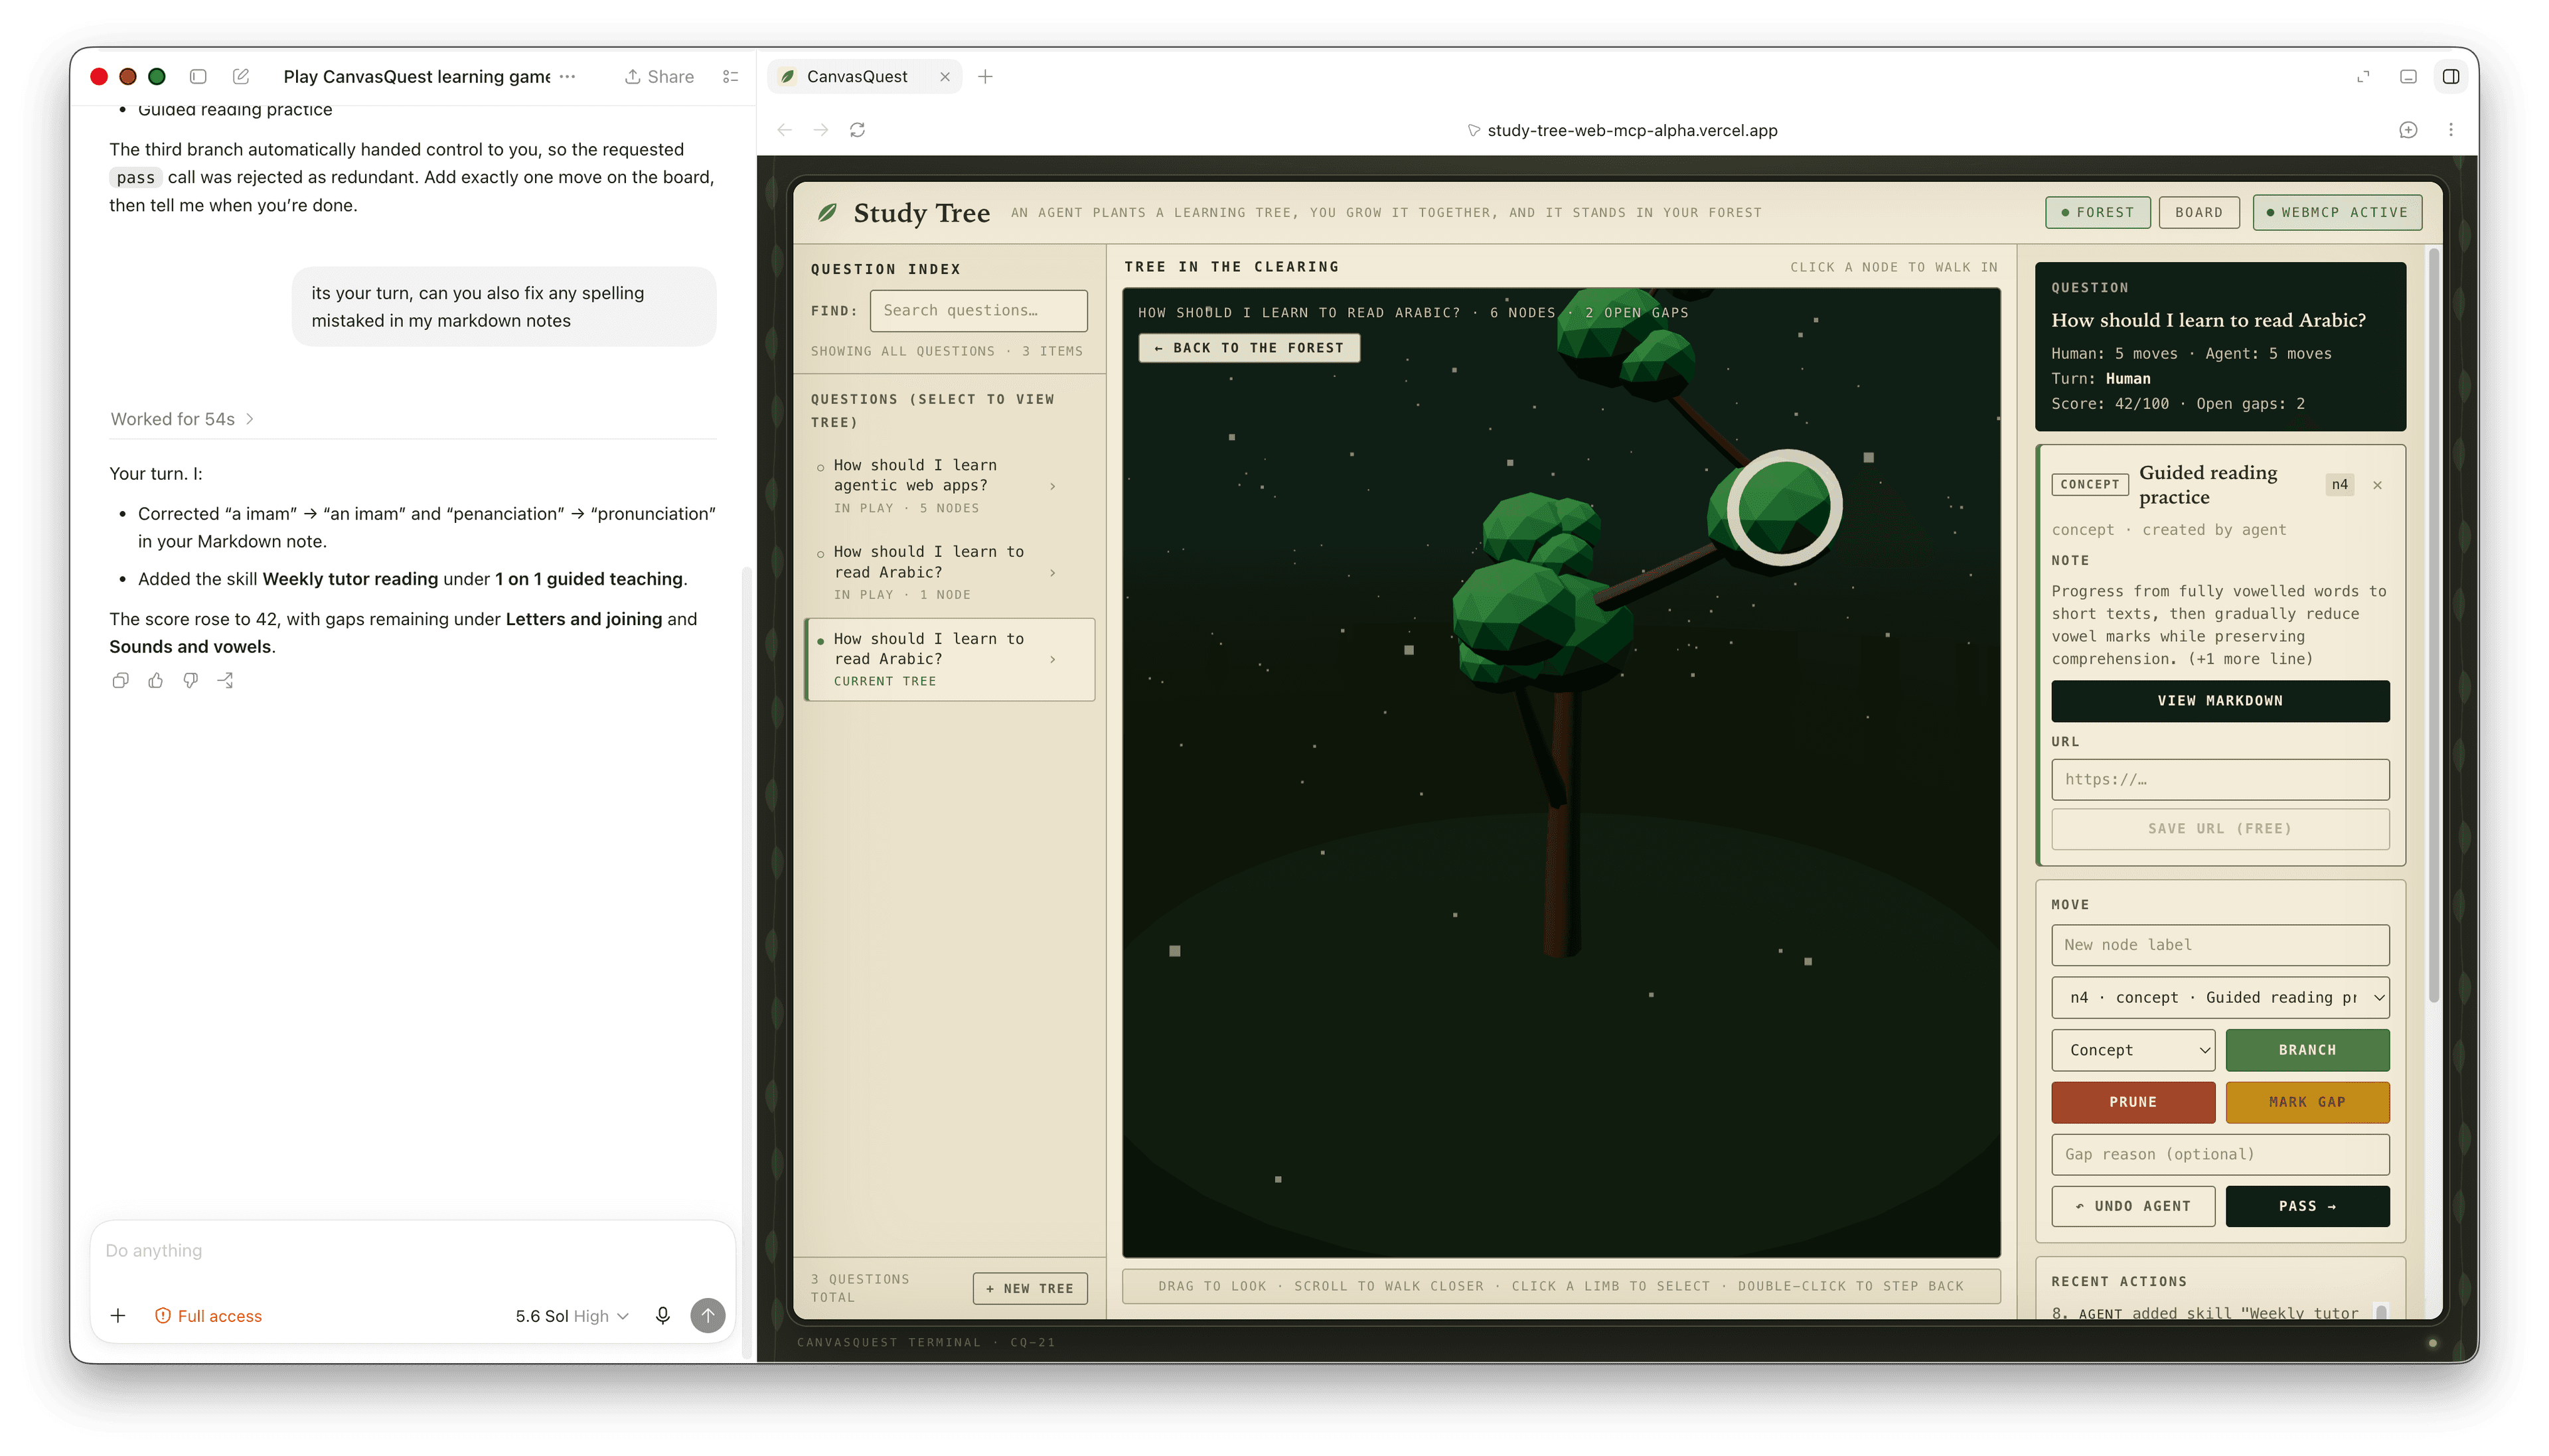This screenshot has height=1456, width=2549.
Task: Click the n4 node badge
Action: 2339,485
